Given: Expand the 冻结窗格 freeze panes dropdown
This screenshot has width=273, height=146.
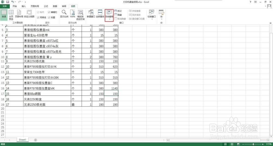Looking at the screenshot, I should [x=109, y=19].
